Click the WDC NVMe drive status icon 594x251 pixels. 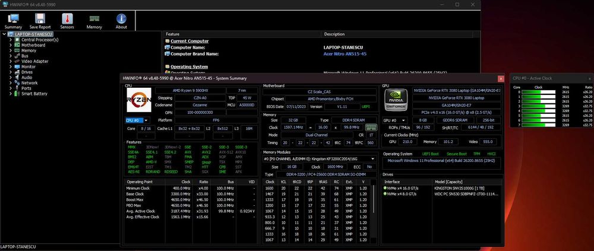coord(386,194)
